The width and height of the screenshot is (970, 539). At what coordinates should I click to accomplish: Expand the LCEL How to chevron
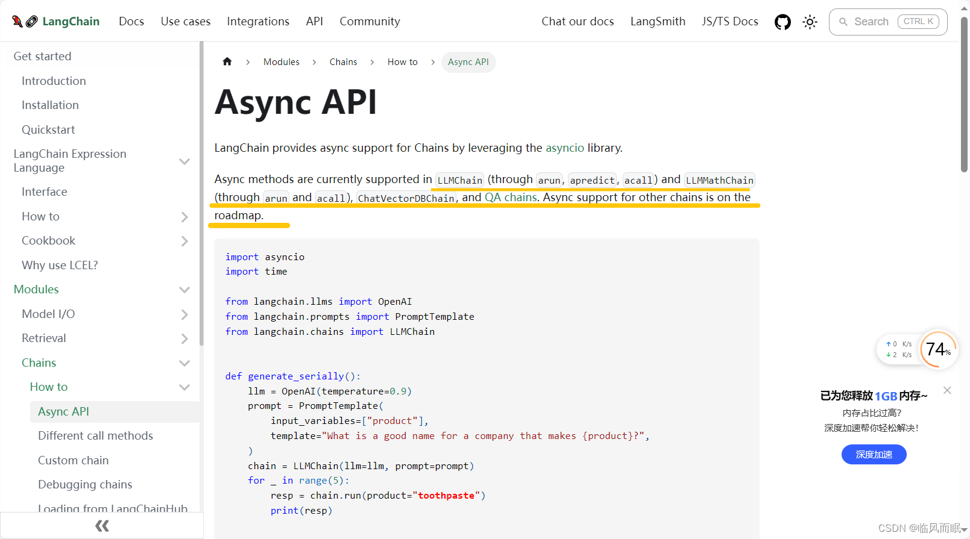pyautogui.click(x=184, y=217)
